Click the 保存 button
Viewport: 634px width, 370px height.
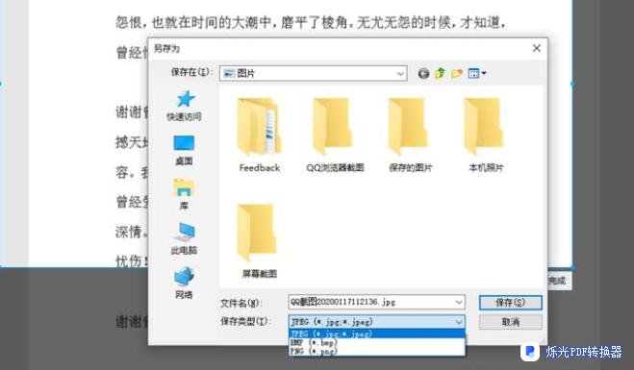pos(510,303)
